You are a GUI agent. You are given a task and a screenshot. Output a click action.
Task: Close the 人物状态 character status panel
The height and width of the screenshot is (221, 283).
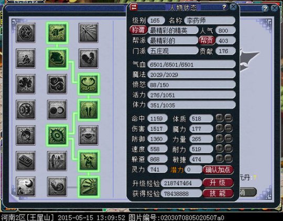pyautogui.click(x=234, y=7)
